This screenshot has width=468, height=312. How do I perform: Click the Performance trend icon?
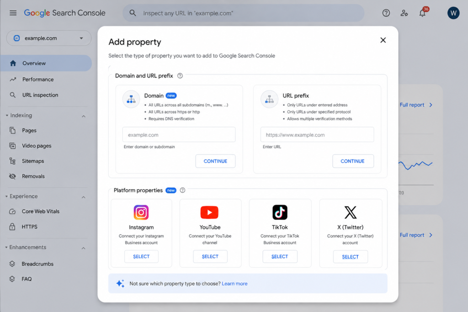pos(12,79)
